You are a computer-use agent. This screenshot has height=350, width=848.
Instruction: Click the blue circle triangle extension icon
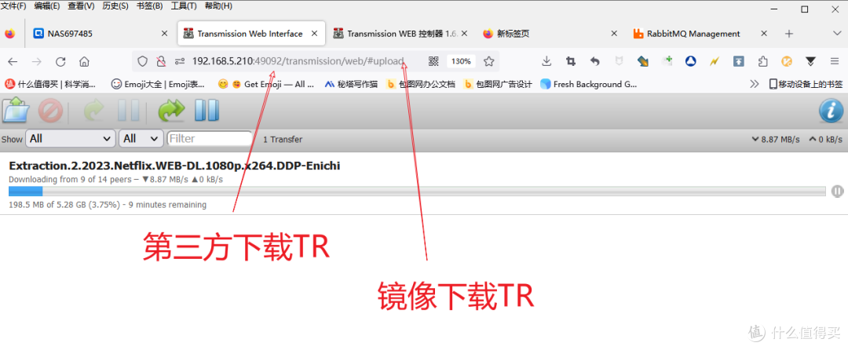[690, 61]
